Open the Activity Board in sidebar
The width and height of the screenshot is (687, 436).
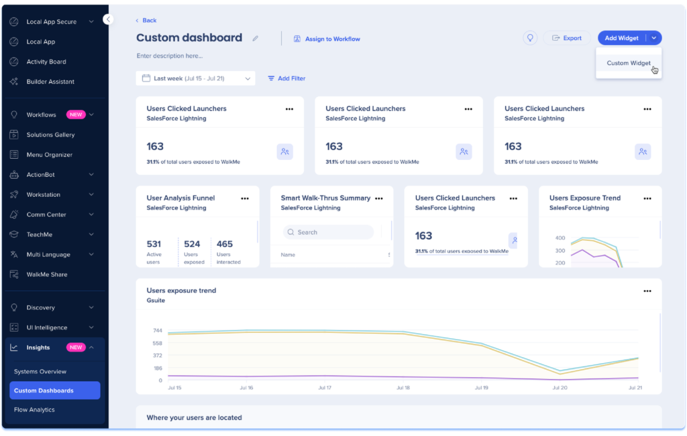(46, 62)
